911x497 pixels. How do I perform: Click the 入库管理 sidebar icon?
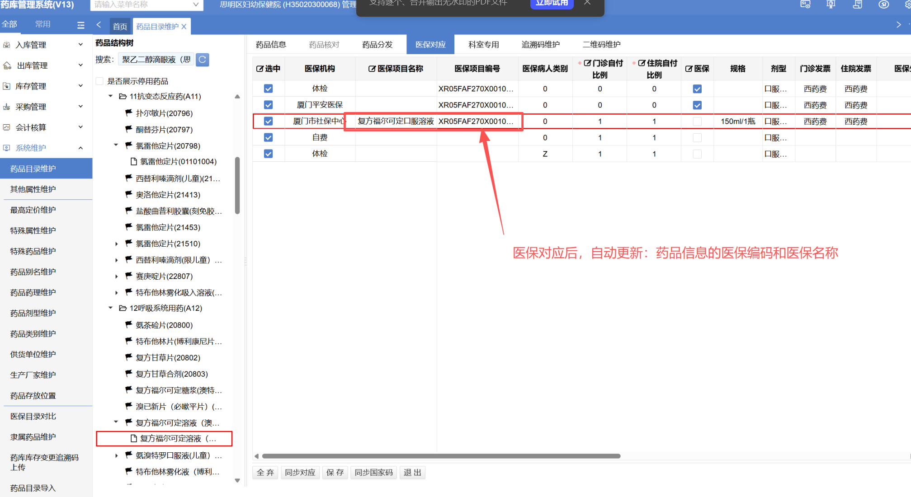pyautogui.click(x=7, y=45)
